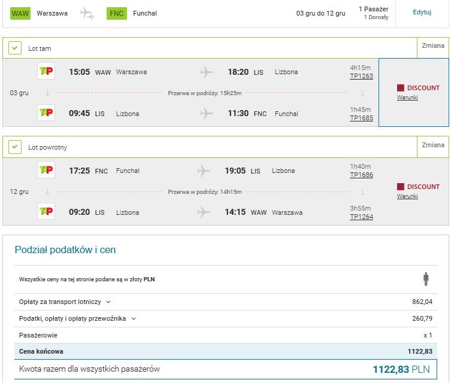The image size is (451, 383).
Task: Click the plane icon on Funchal–Lizbona leg
Action: pos(204,171)
